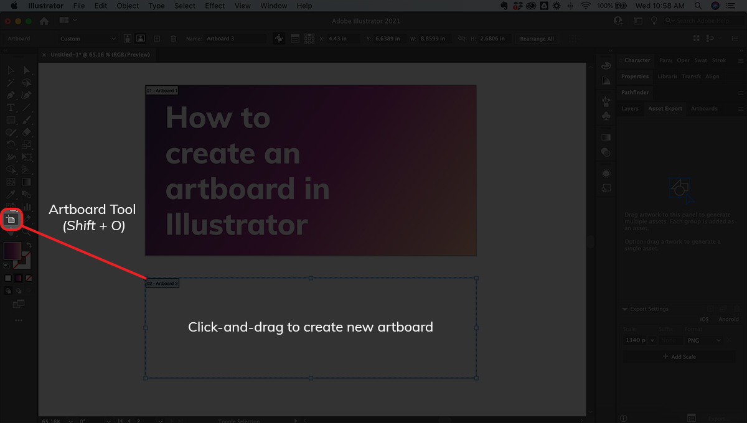Set artboard orientation to portrait
The width and height of the screenshot is (747, 423).
[x=128, y=39]
